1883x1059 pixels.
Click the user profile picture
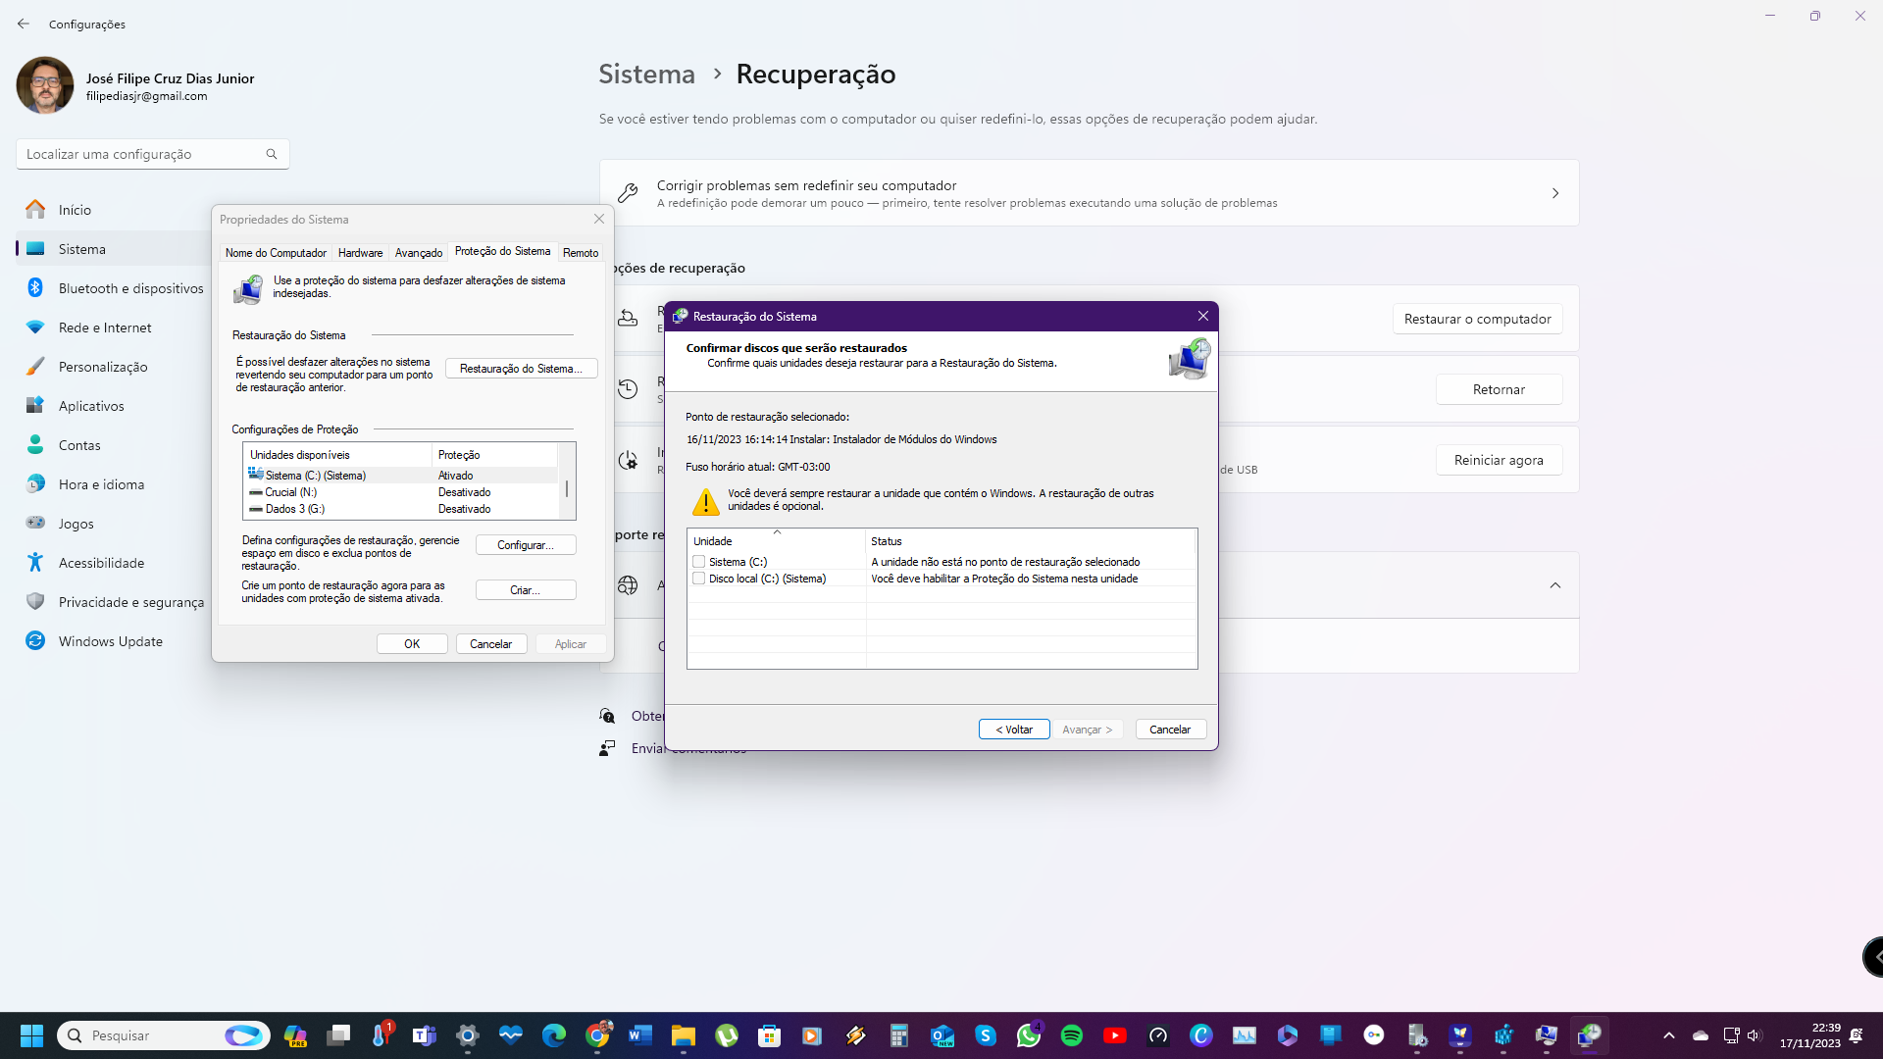tap(44, 85)
